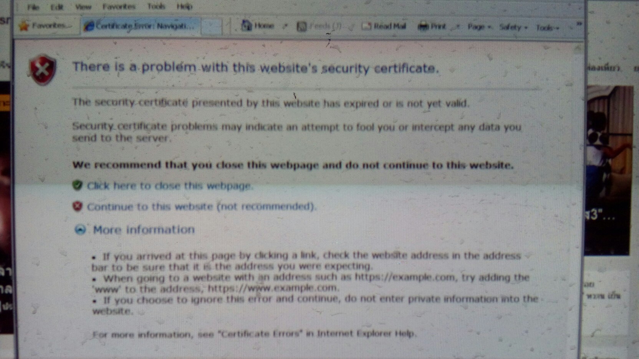
Task: Click here to close this webpage link
Action: point(169,186)
